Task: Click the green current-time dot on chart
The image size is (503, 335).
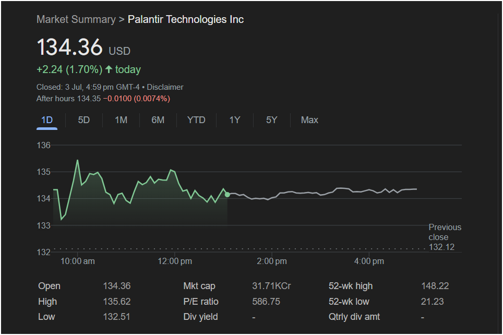Action: 227,195
